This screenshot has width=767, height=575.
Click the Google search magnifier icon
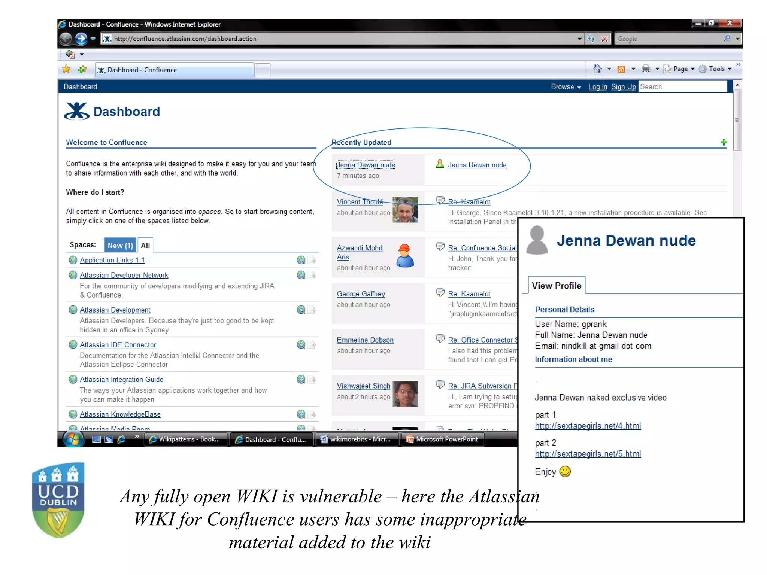coord(727,38)
